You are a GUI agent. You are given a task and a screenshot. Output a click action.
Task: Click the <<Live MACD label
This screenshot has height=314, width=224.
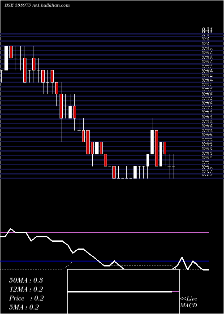[189, 302]
